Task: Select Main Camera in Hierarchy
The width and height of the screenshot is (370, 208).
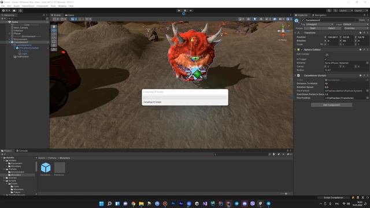Action: (21, 28)
